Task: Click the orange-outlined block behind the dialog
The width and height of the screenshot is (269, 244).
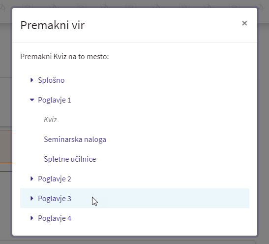Action: 6,147
